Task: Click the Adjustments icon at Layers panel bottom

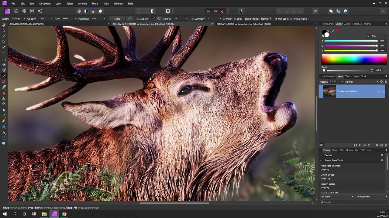Action: pos(360,145)
